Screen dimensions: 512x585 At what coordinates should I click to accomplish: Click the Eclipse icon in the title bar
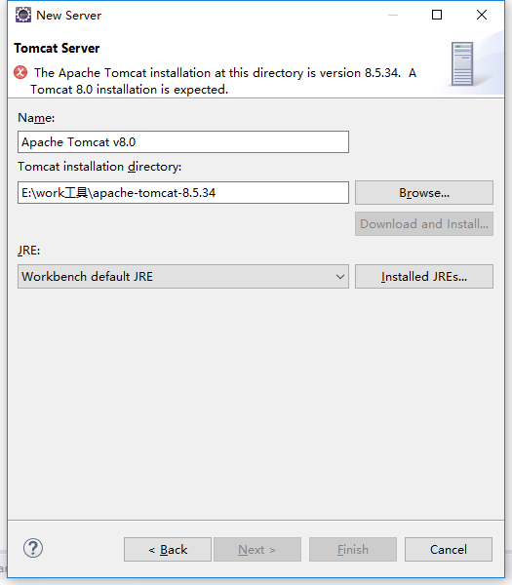tap(23, 15)
